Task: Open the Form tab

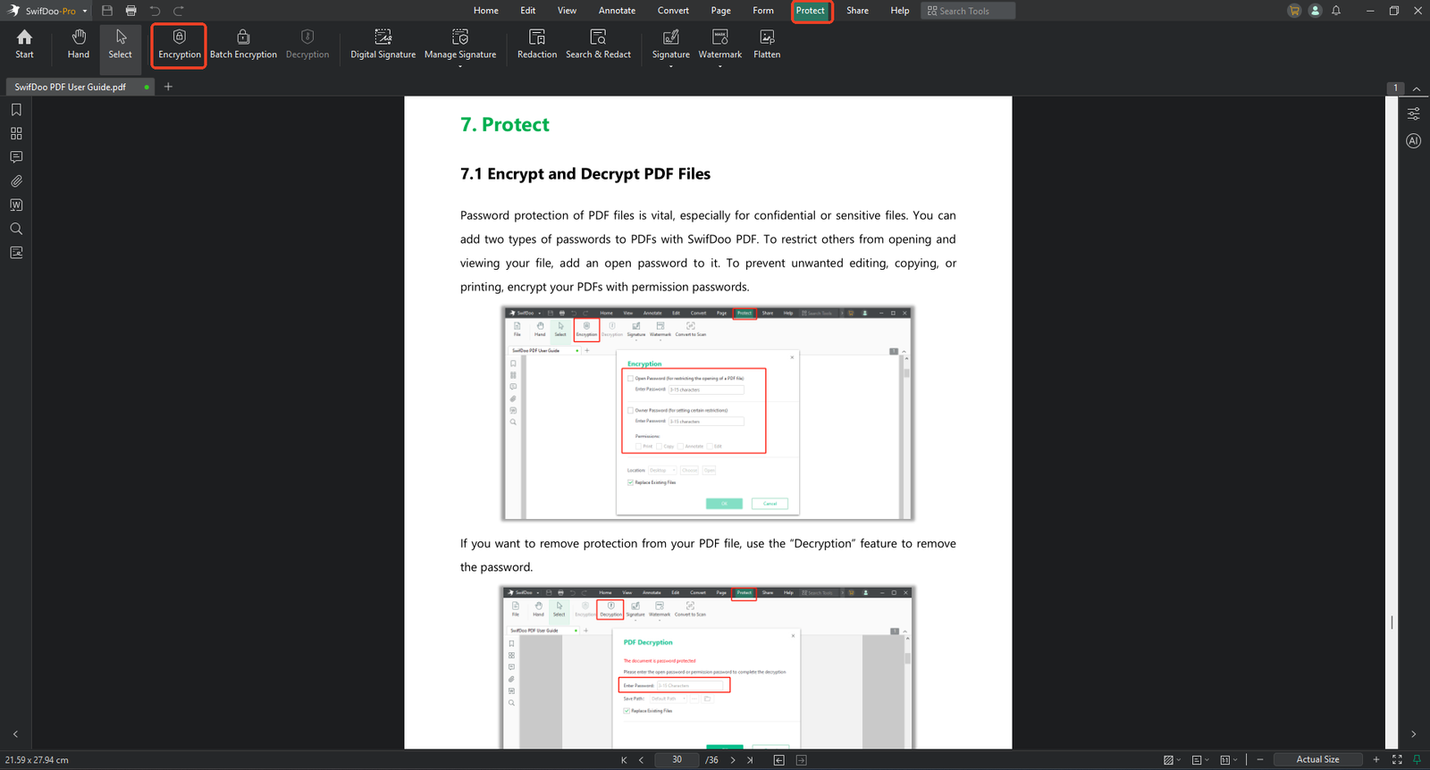Action: [763, 11]
